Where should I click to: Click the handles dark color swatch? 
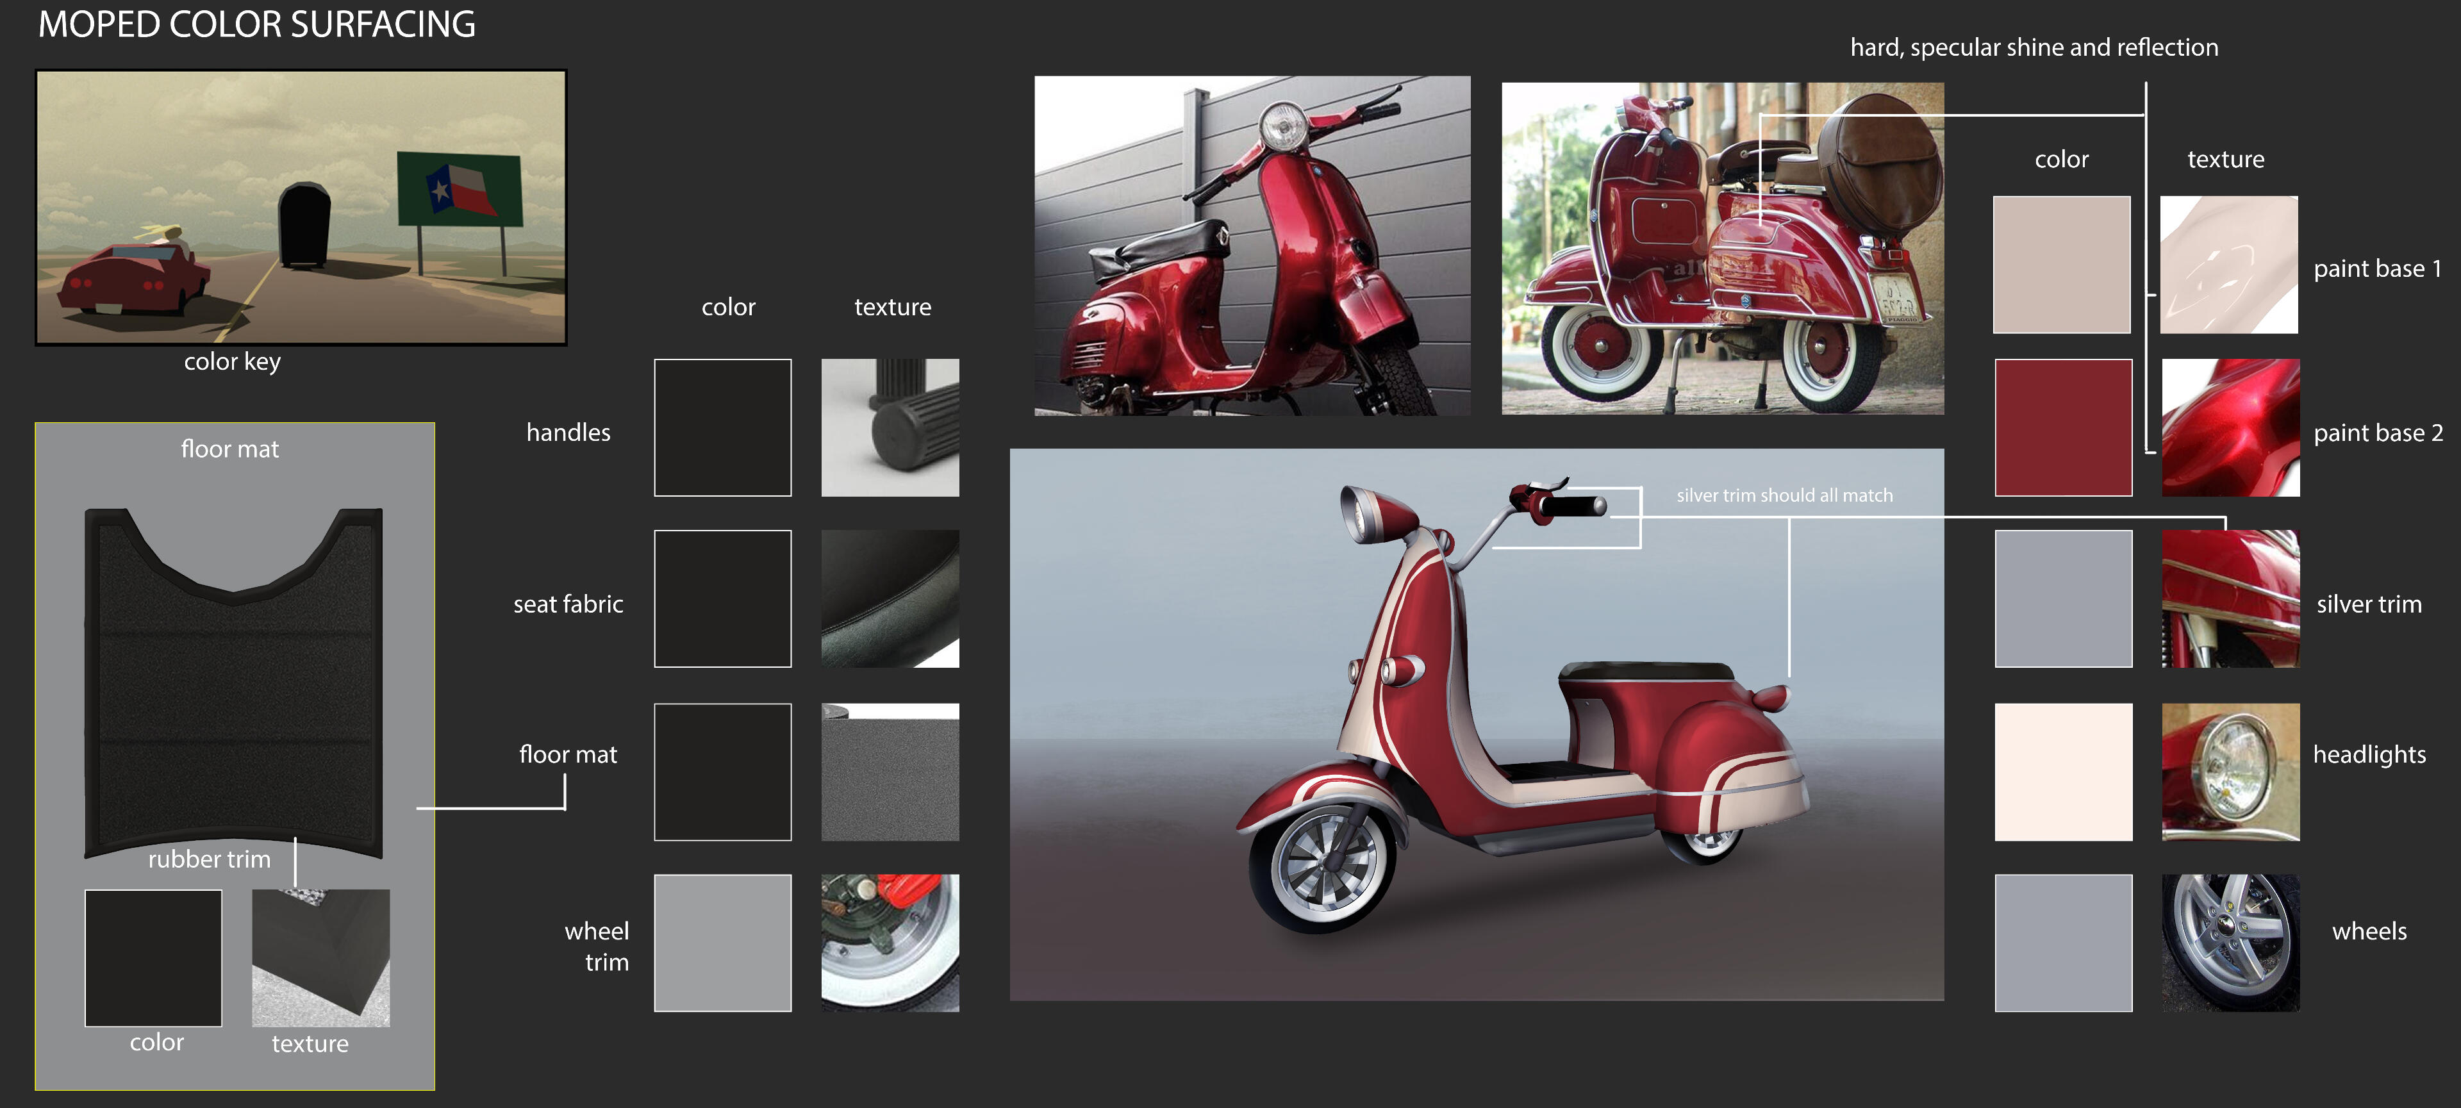click(722, 427)
